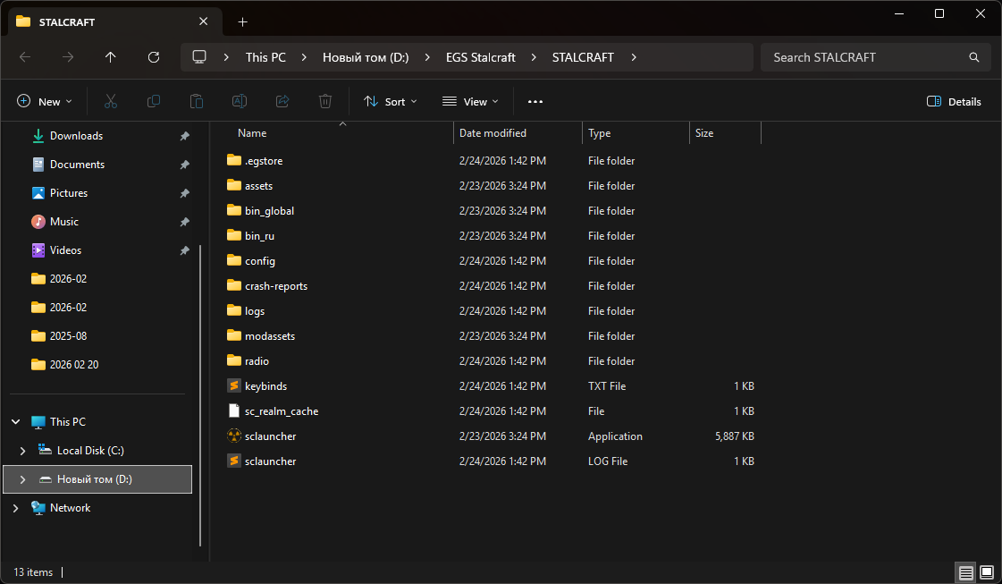The height and width of the screenshot is (584, 1002).
Task: Switch to large thumbnails view in status bar
Action: 987,572
